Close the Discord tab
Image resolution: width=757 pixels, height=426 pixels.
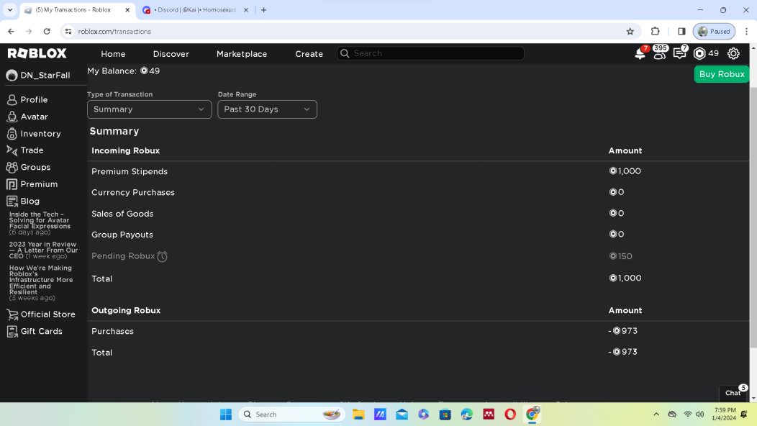coord(245,9)
